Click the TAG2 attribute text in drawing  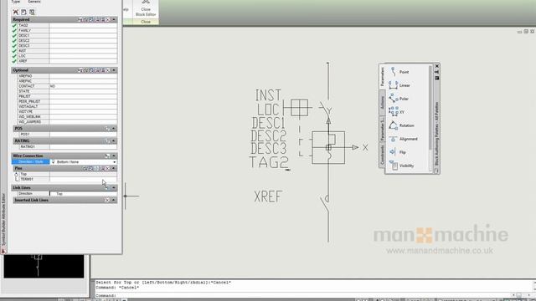(x=269, y=162)
